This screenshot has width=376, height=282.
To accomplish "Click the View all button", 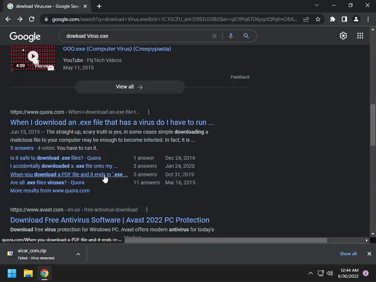I will coord(130,87).
